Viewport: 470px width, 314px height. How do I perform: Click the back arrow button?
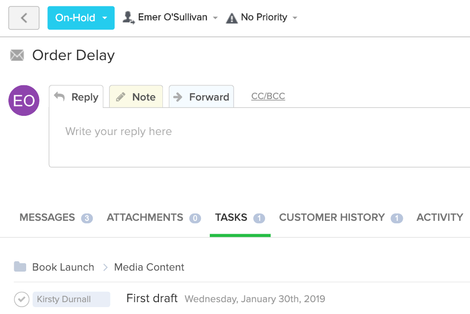point(24,18)
